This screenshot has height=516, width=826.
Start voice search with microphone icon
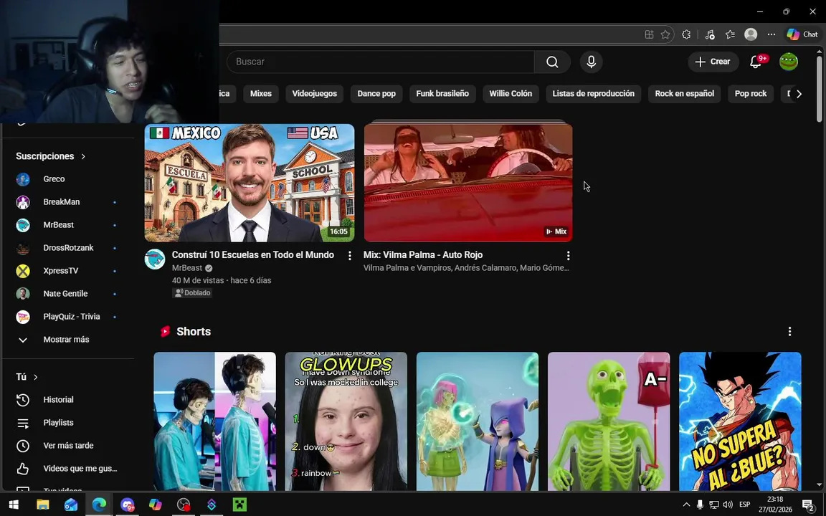point(591,62)
